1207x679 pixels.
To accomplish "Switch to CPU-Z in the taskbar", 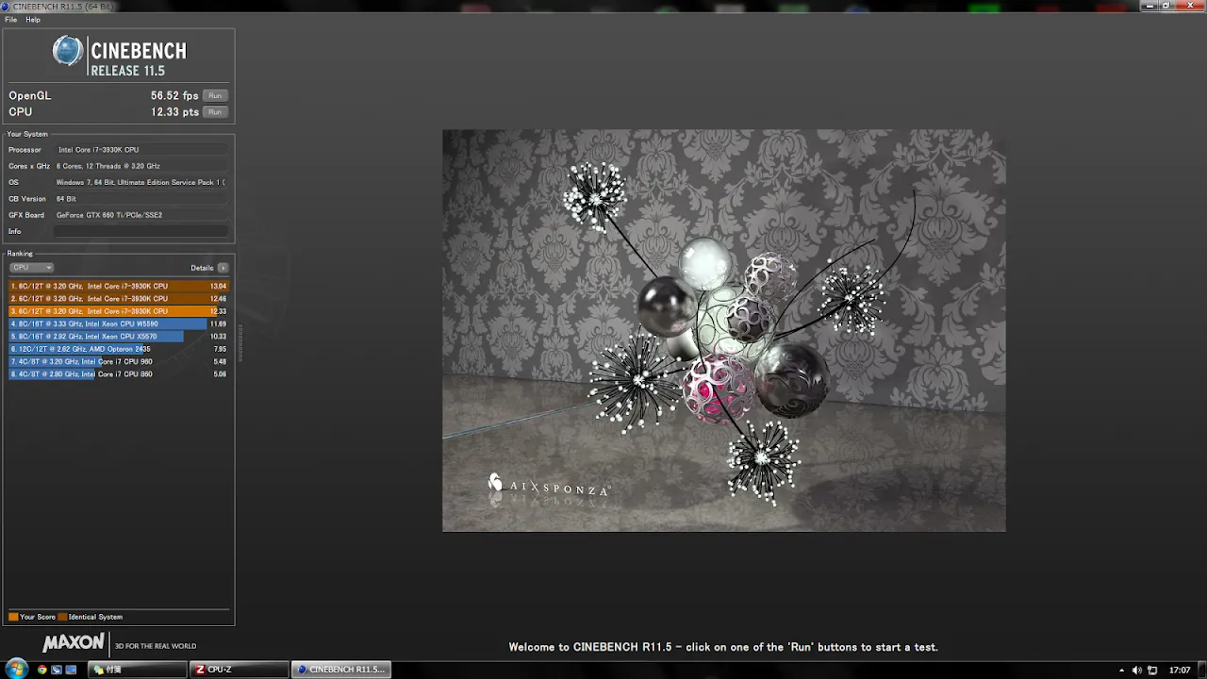I will coord(238,670).
